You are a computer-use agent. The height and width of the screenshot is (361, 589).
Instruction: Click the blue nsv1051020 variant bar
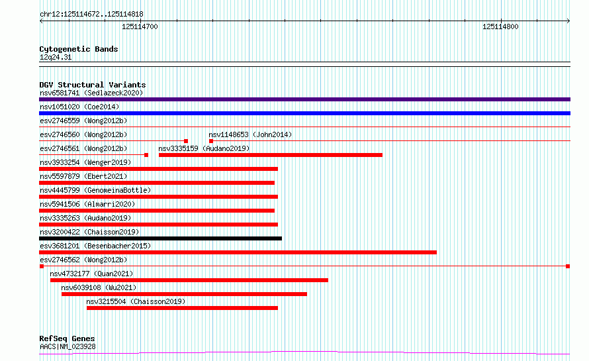pos(304,113)
